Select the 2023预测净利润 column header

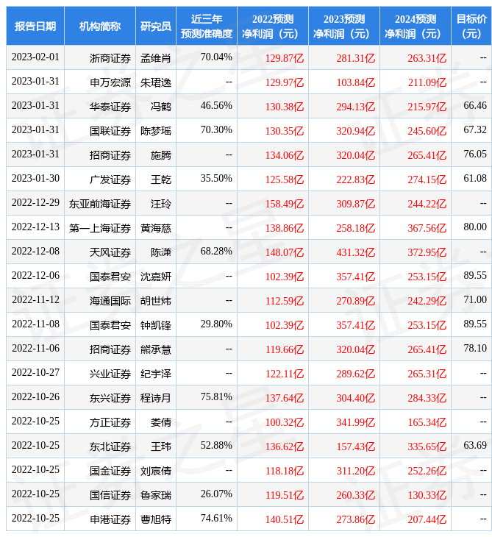pyautogui.click(x=343, y=26)
